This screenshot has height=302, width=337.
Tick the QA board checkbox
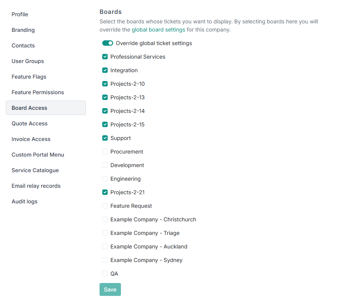point(105,274)
